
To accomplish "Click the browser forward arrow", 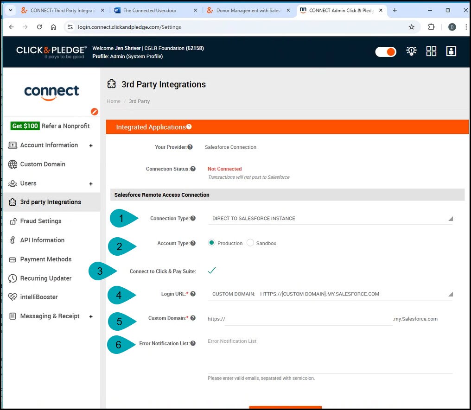I will click(25, 27).
